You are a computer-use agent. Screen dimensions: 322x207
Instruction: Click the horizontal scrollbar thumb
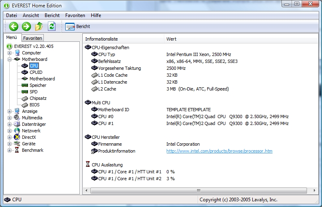coord(198,190)
